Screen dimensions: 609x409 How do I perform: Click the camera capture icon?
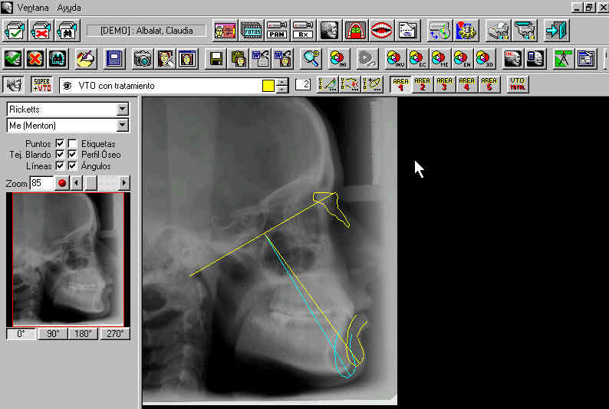pyautogui.click(x=143, y=58)
